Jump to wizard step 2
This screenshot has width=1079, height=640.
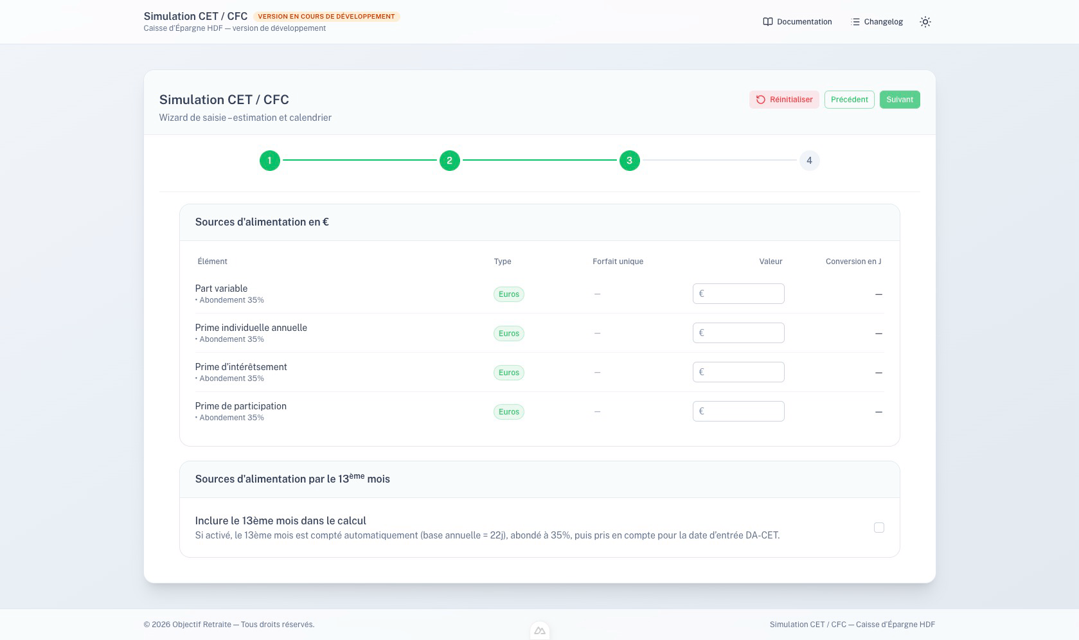[450, 161]
